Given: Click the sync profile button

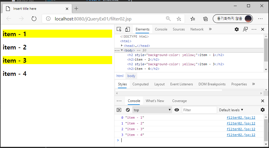Looking at the screenshot, I should click(x=233, y=19).
